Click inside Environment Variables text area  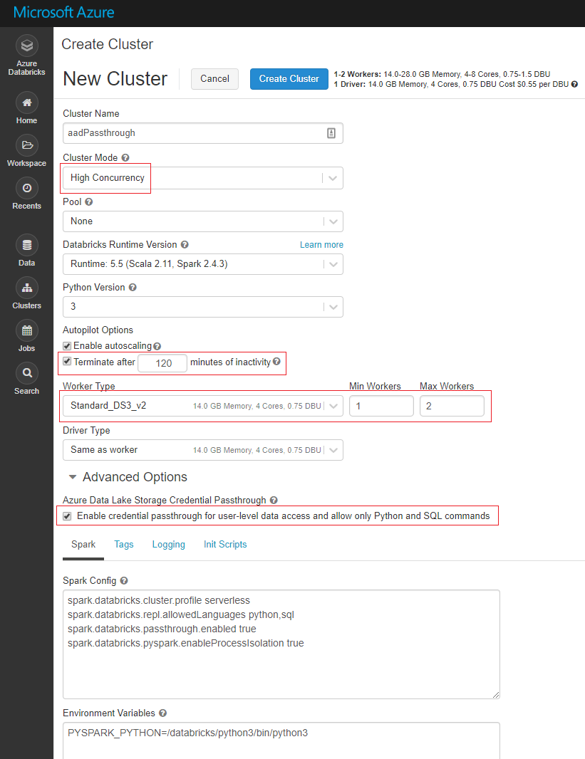281,740
